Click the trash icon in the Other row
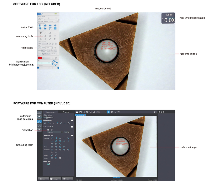Viewport: 217px width, 183px height. (60, 158)
